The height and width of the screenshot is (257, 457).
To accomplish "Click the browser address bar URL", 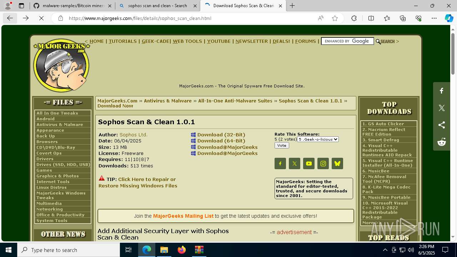I will 140,18.
